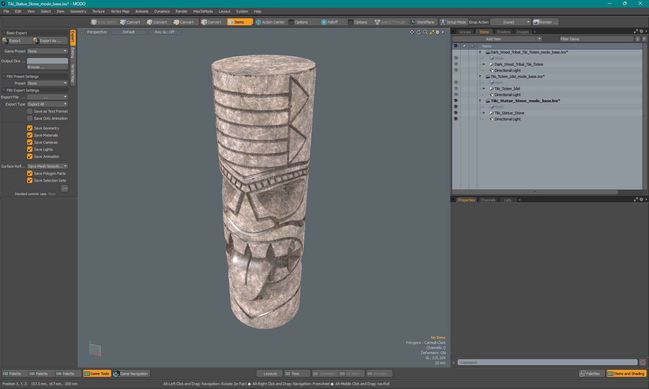
Task: Click Select Through toolbar icon
Action: pyautogui.click(x=377, y=22)
